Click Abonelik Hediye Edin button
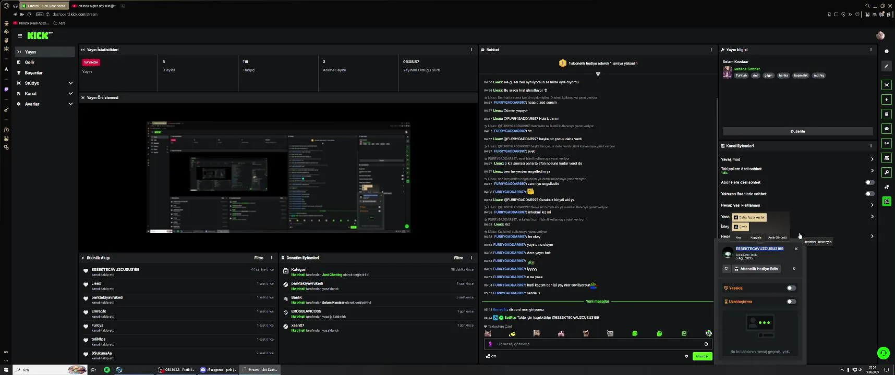The width and height of the screenshot is (895, 375). click(757, 269)
